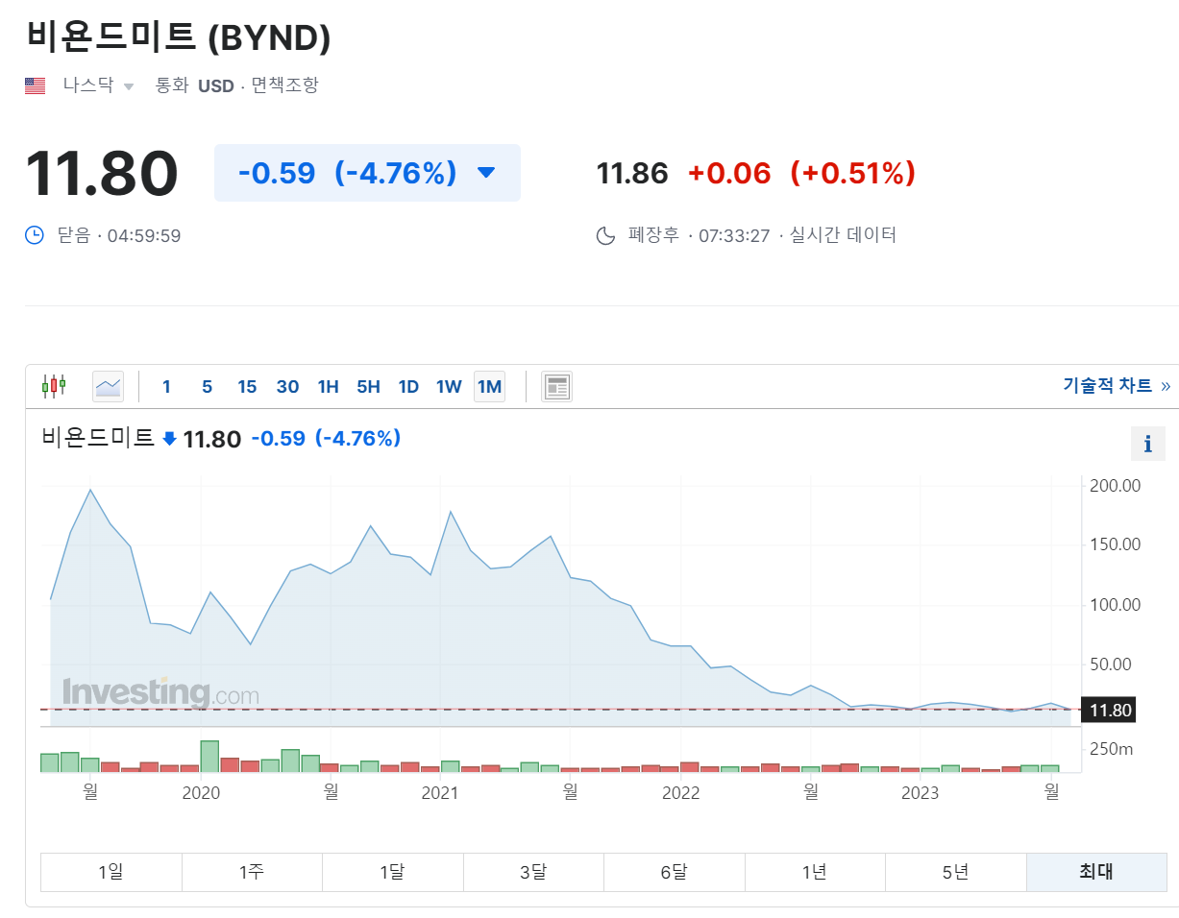Set chart interval to 1H
Screen dimensions: 1179x918
(328, 387)
